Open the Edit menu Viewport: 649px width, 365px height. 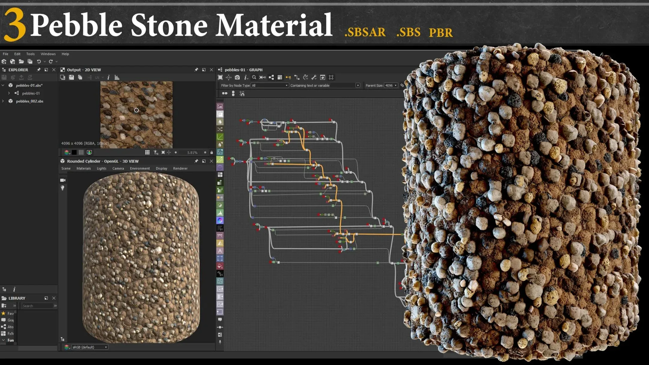[x=17, y=54]
